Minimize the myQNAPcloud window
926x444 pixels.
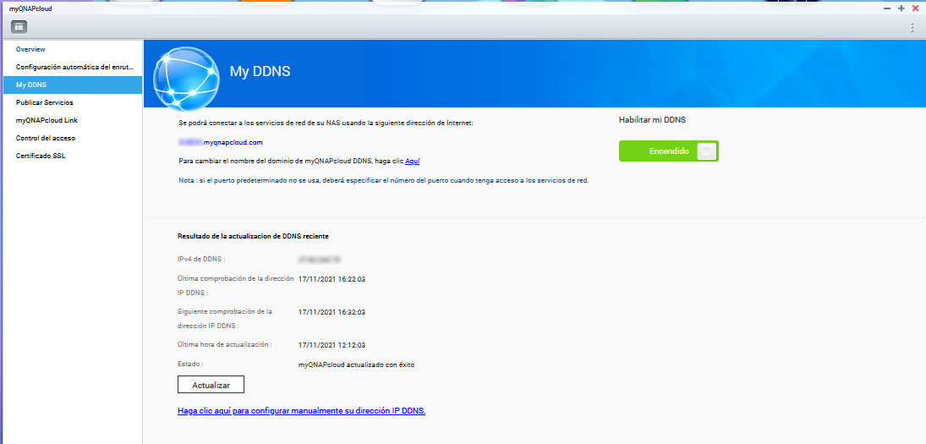pos(887,7)
